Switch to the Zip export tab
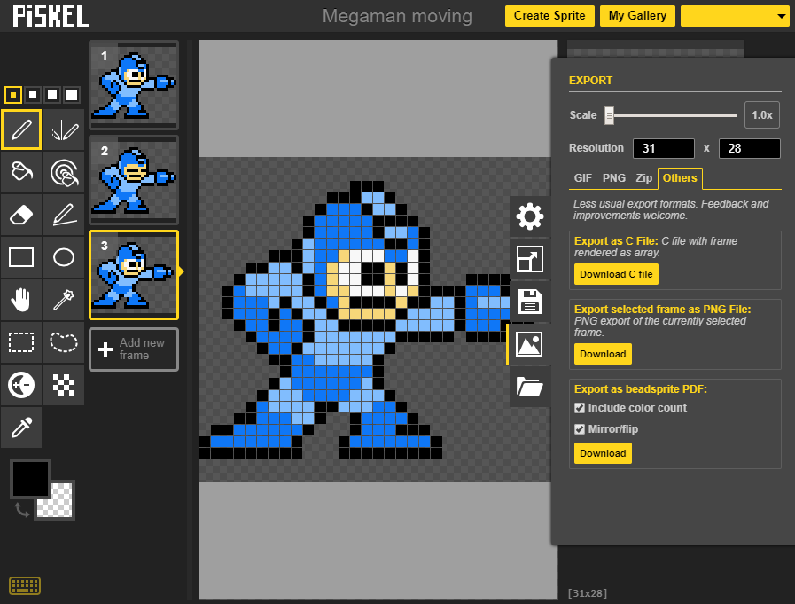 644,178
